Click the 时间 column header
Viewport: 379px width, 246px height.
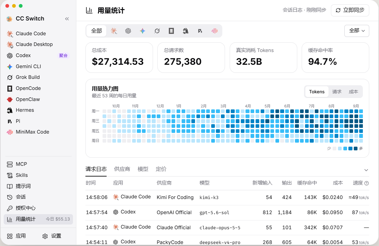(x=91, y=183)
